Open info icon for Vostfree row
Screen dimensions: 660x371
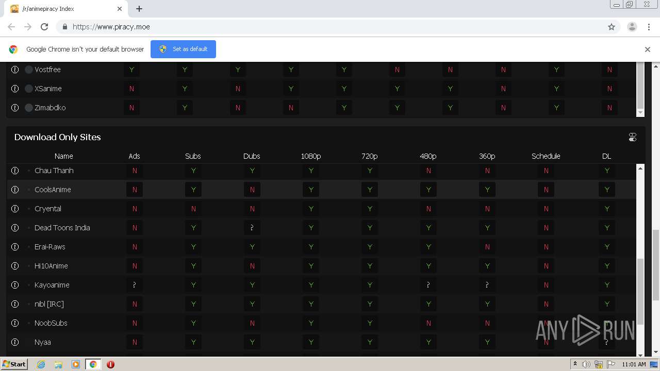15,70
